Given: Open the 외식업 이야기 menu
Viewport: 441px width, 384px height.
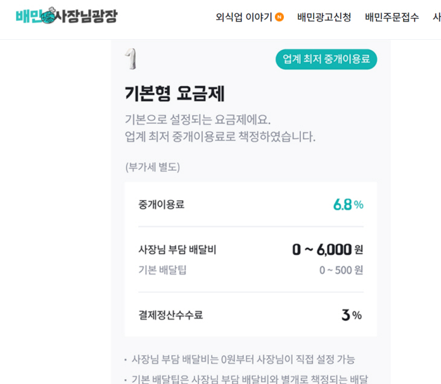Looking at the screenshot, I should pyautogui.click(x=244, y=17).
